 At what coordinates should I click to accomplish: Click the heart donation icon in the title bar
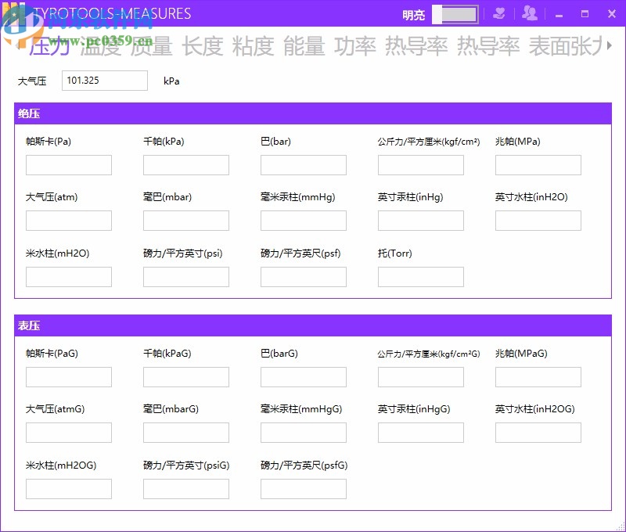pos(499,13)
